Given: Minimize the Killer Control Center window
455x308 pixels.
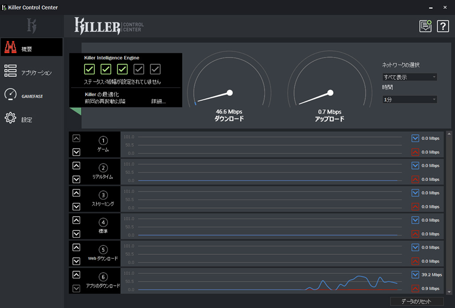Looking at the screenshot, I should pyautogui.click(x=431, y=8).
